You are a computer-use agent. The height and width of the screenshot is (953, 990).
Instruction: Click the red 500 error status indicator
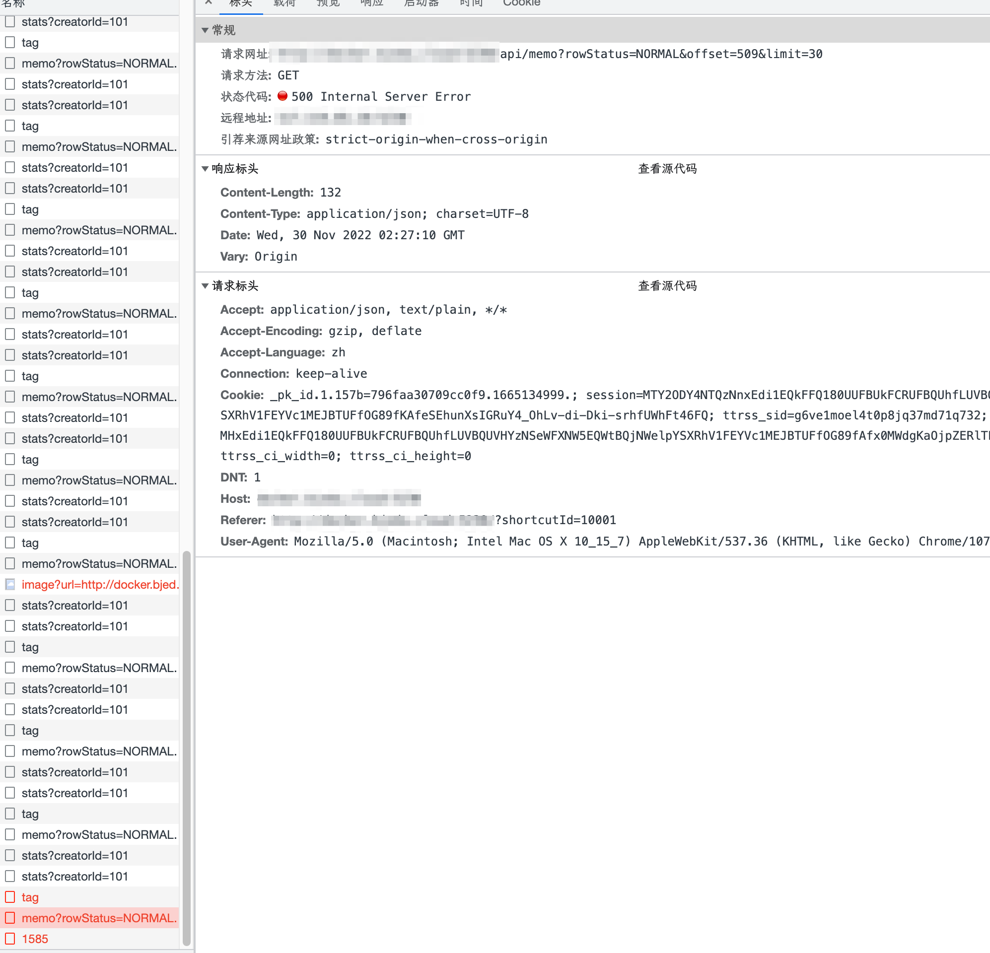pyautogui.click(x=283, y=96)
